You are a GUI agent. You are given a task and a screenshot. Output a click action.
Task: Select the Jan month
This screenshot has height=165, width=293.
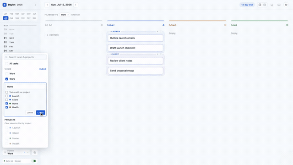click(x=5, y=14)
